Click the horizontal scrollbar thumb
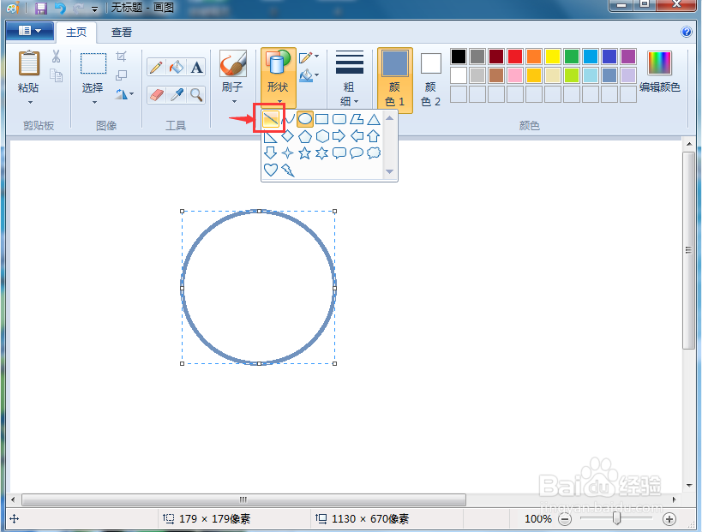This screenshot has height=532, width=702. (243, 499)
